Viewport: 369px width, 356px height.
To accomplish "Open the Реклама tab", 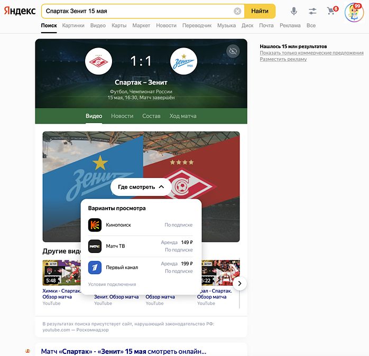I will [x=290, y=26].
